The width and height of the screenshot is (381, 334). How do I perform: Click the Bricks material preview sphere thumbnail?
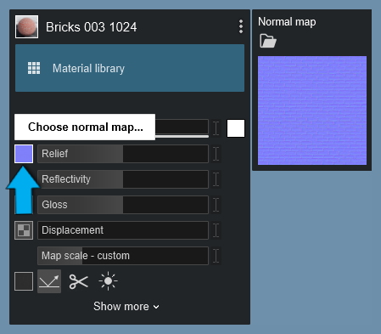tap(26, 27)
